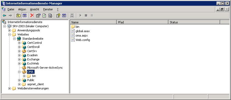Click the Up one level folder icon
Viewport: 231px width, 100px height.
18,16
